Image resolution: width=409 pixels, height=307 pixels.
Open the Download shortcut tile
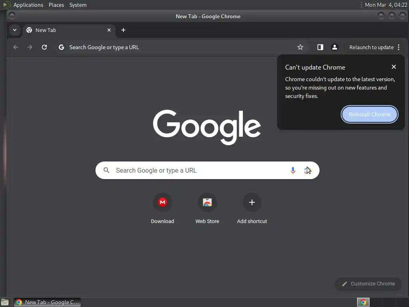point(162,209)
